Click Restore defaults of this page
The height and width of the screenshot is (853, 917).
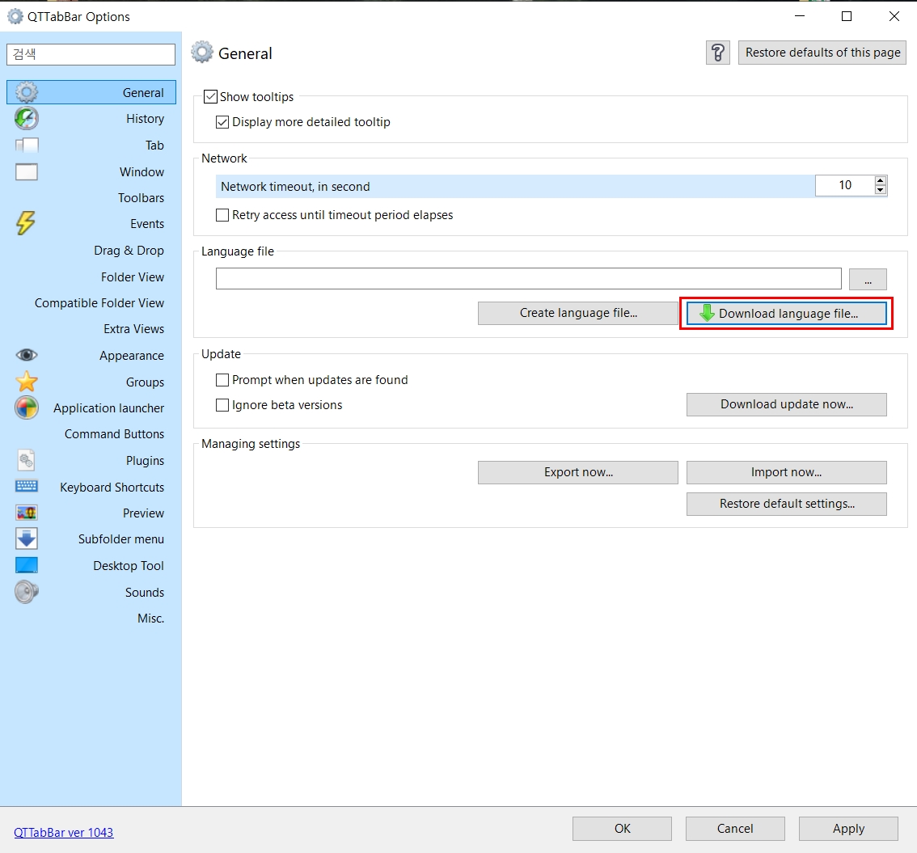pyautogui.click(x=822, y=53)
